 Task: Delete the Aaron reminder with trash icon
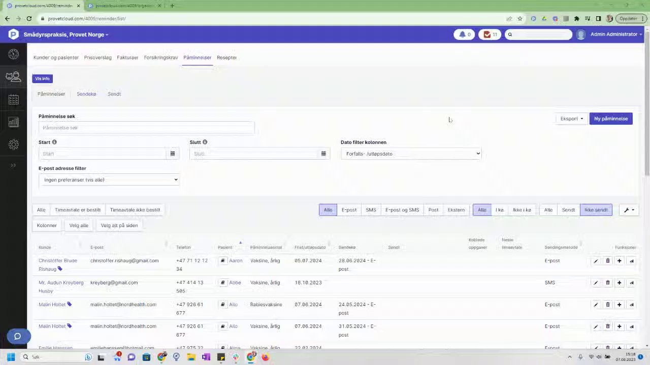tap(607, 261)
